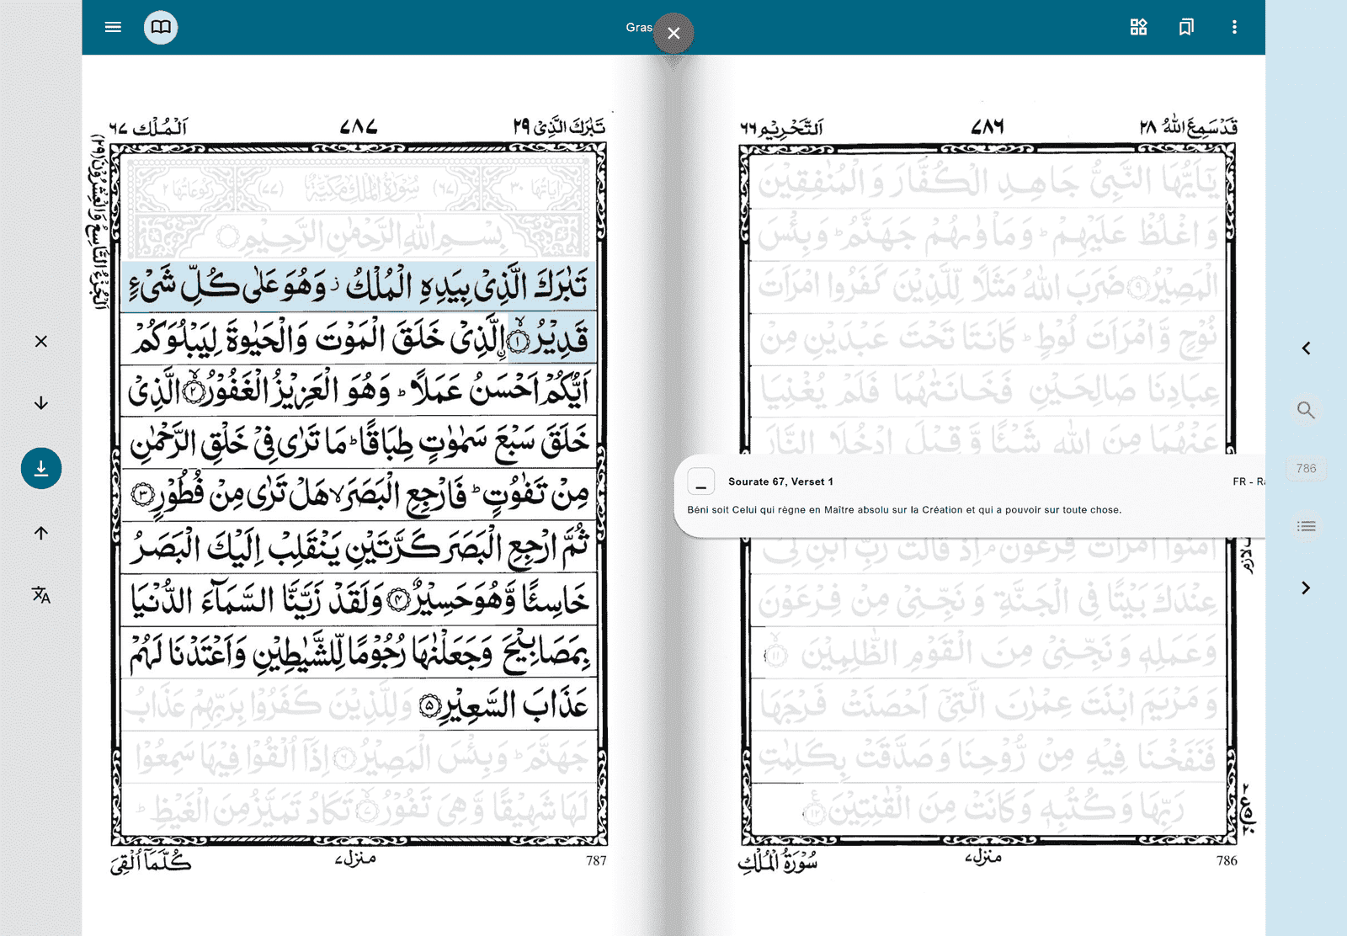Click the 'Sourate 67, Verset 1' title

(x=780, y=481)
